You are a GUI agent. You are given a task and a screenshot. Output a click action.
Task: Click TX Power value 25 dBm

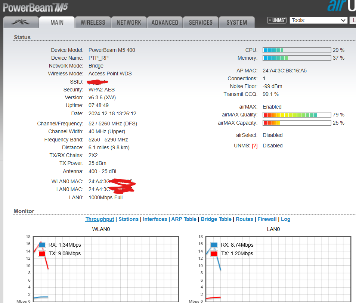pos(97,163)
